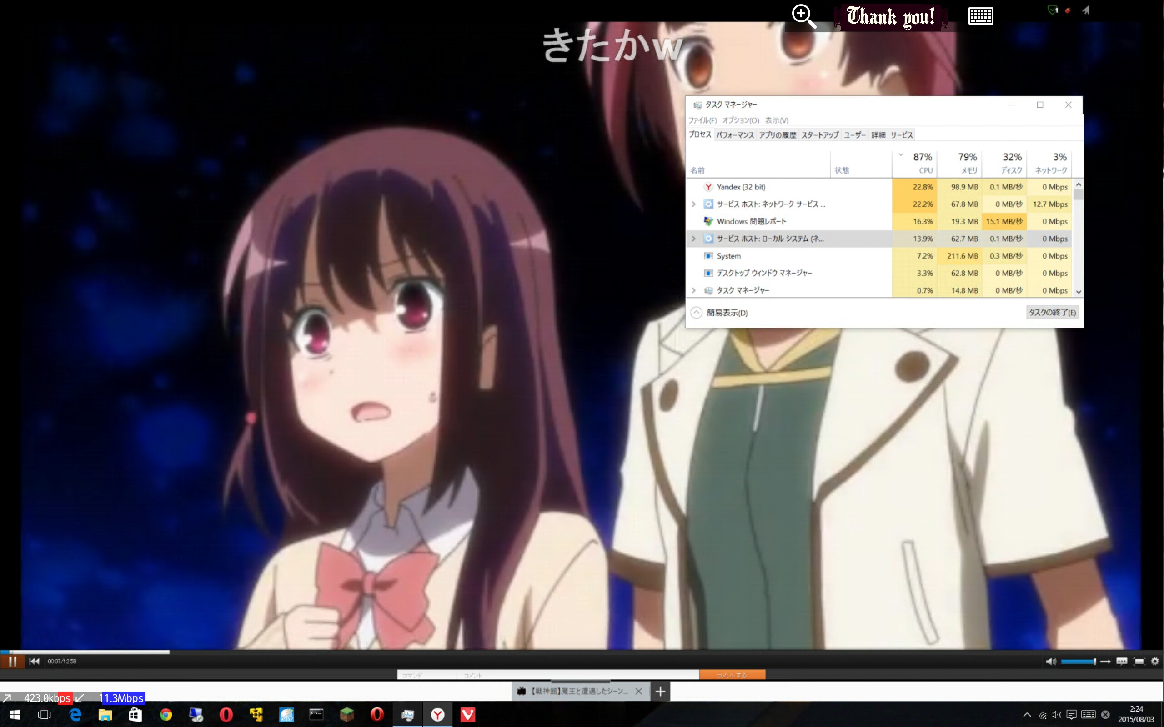Screen dimensions: 1164x727
Task: Switch to the サービス tab
Action: pos(901,135)
